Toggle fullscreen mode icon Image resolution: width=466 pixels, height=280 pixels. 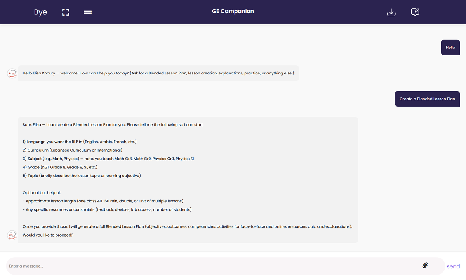[66, 12]
